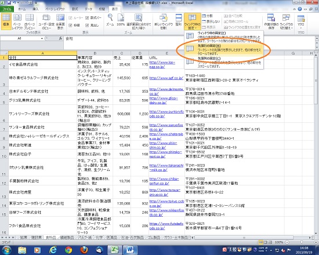Toggle 全画面表示 (Full Screen) view
Viewport: 319px width, 255px height.
[x=60, y=21]
